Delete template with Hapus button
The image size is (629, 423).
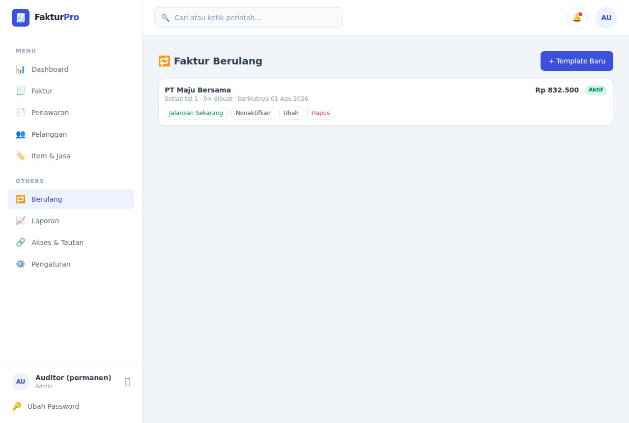coord(320,113)
